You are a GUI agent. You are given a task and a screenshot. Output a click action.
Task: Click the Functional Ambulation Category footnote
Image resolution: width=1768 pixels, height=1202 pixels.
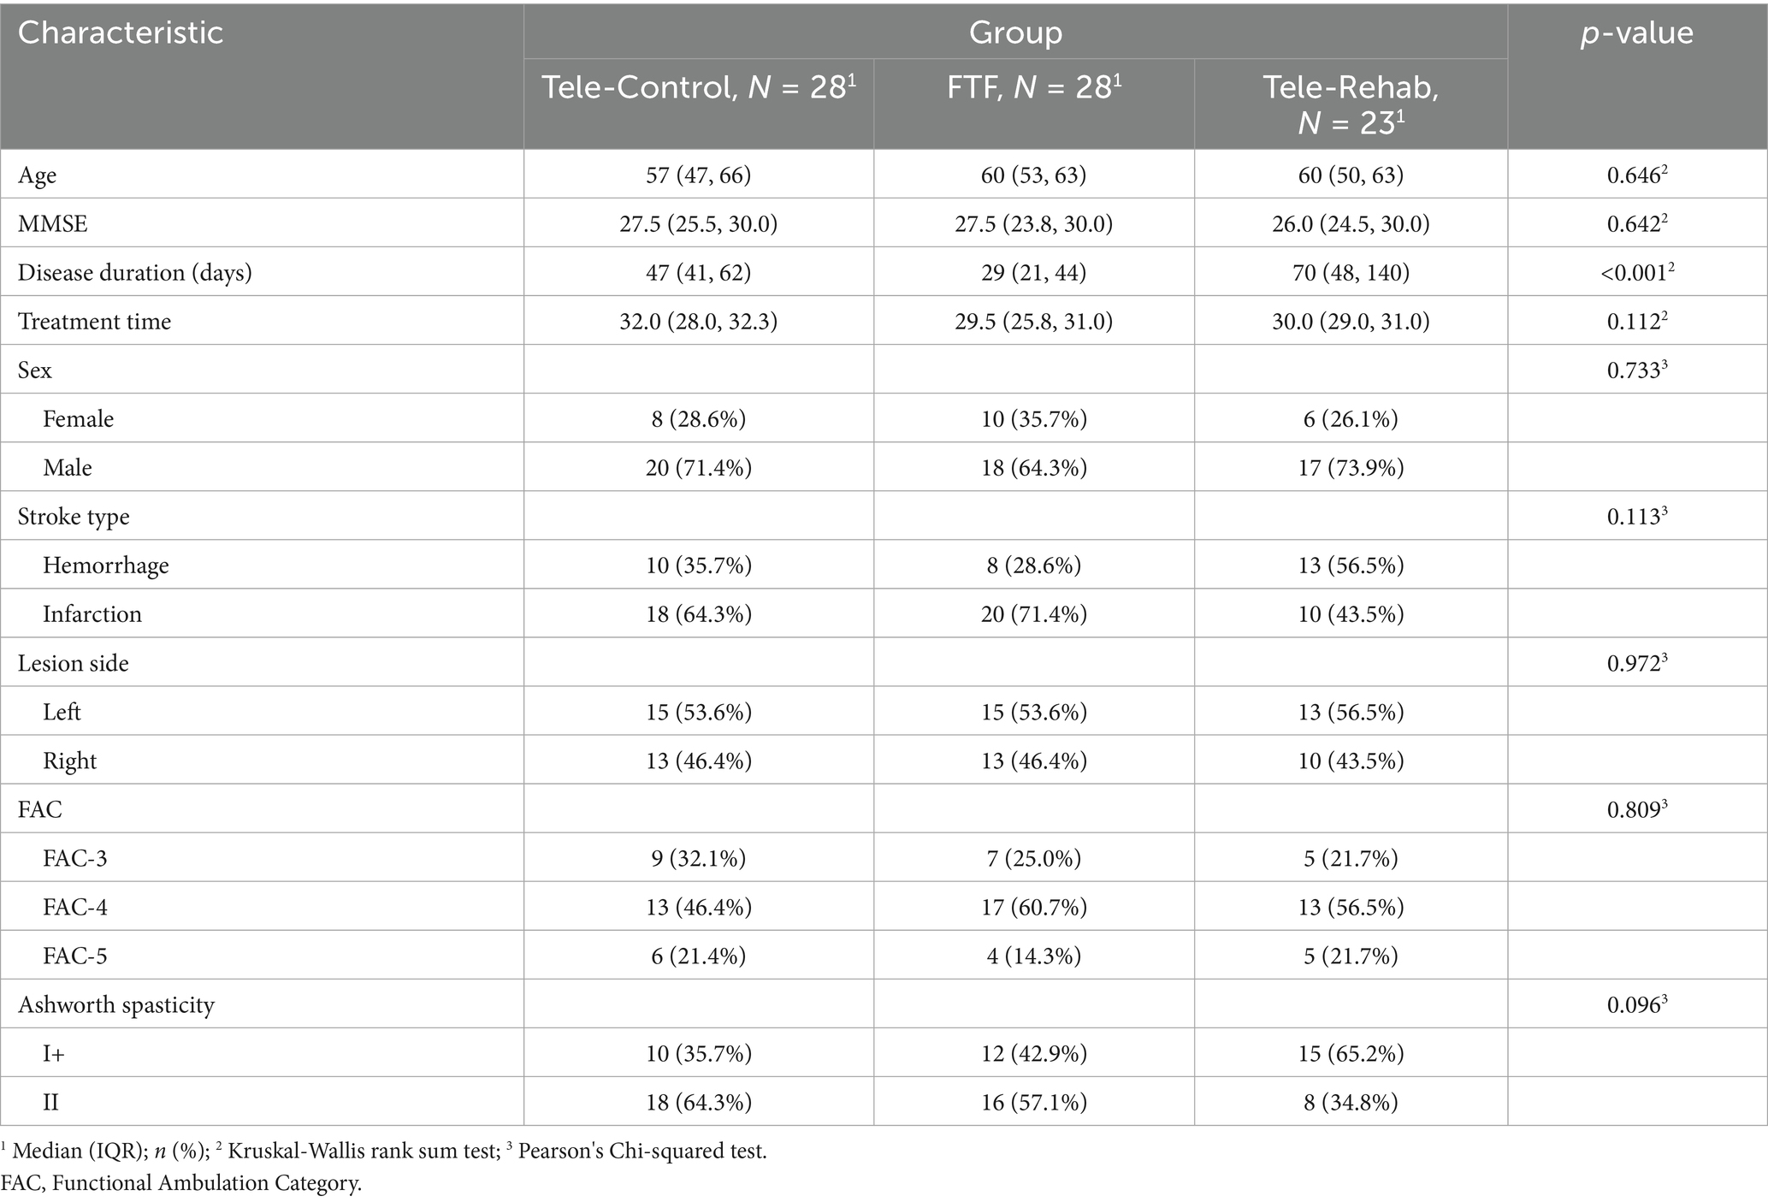pos(181,1184)
